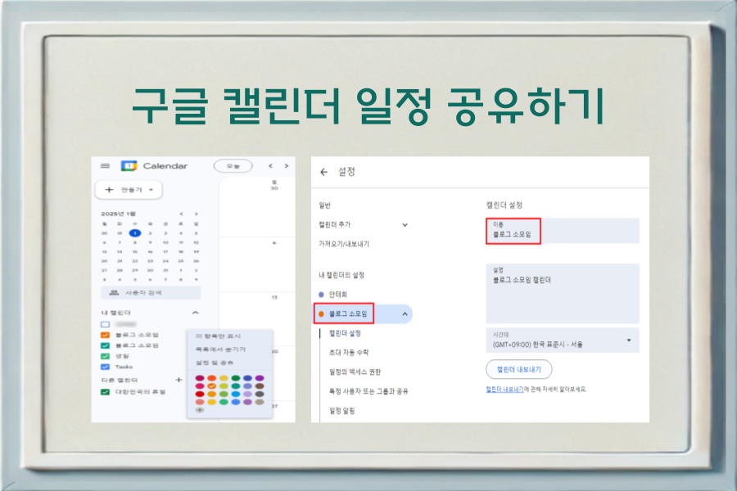This screenshot has width=737, height=491.
Task: Click the 이름 name field
Action: click(x=563, y=231)
